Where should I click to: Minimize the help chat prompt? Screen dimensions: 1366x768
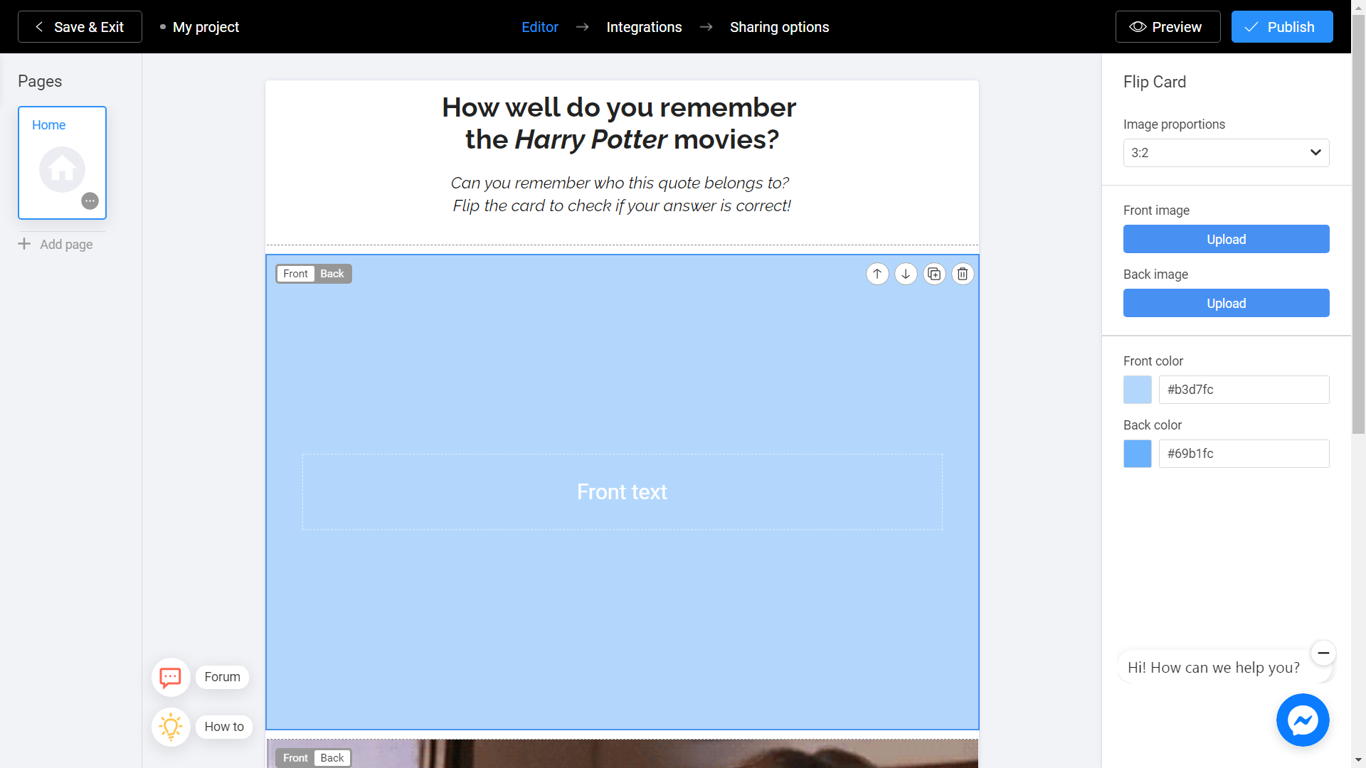point(1323,652)
